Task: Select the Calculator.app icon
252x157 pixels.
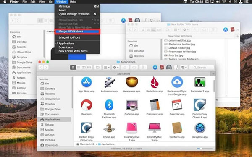Action: 155,105
